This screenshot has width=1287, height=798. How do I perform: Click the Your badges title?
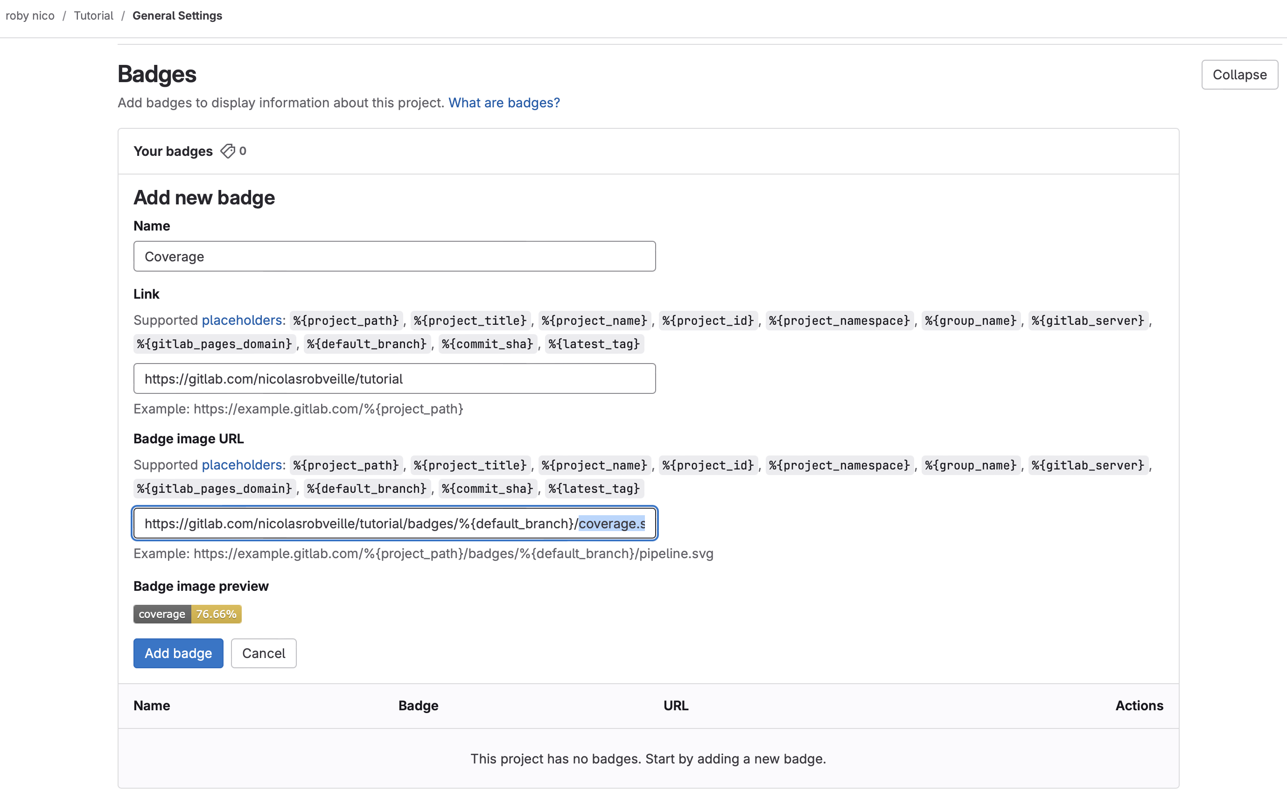click(x=173, y=151)
